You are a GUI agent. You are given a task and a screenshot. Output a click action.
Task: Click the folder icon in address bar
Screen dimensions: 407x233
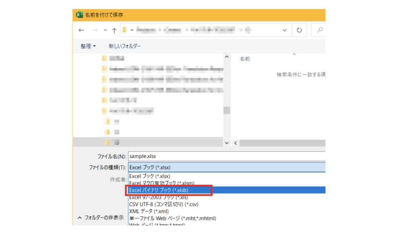pyautogui.click(x=124, y=30)
